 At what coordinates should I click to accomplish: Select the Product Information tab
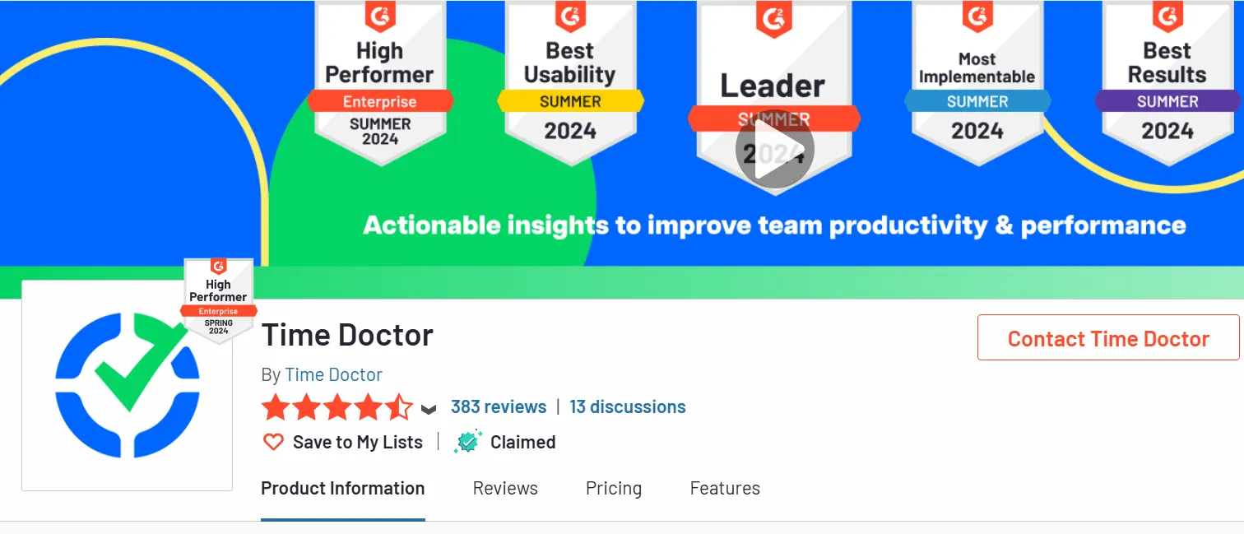pos(343,488)
